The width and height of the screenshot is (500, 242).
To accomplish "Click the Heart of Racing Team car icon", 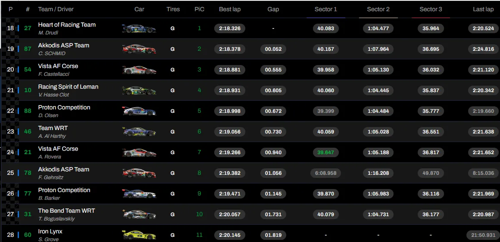I will (139, 28).
